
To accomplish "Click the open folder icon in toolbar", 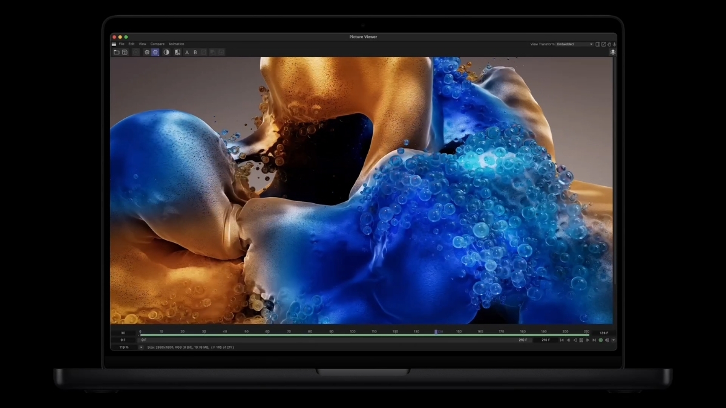I will point(116,53).
